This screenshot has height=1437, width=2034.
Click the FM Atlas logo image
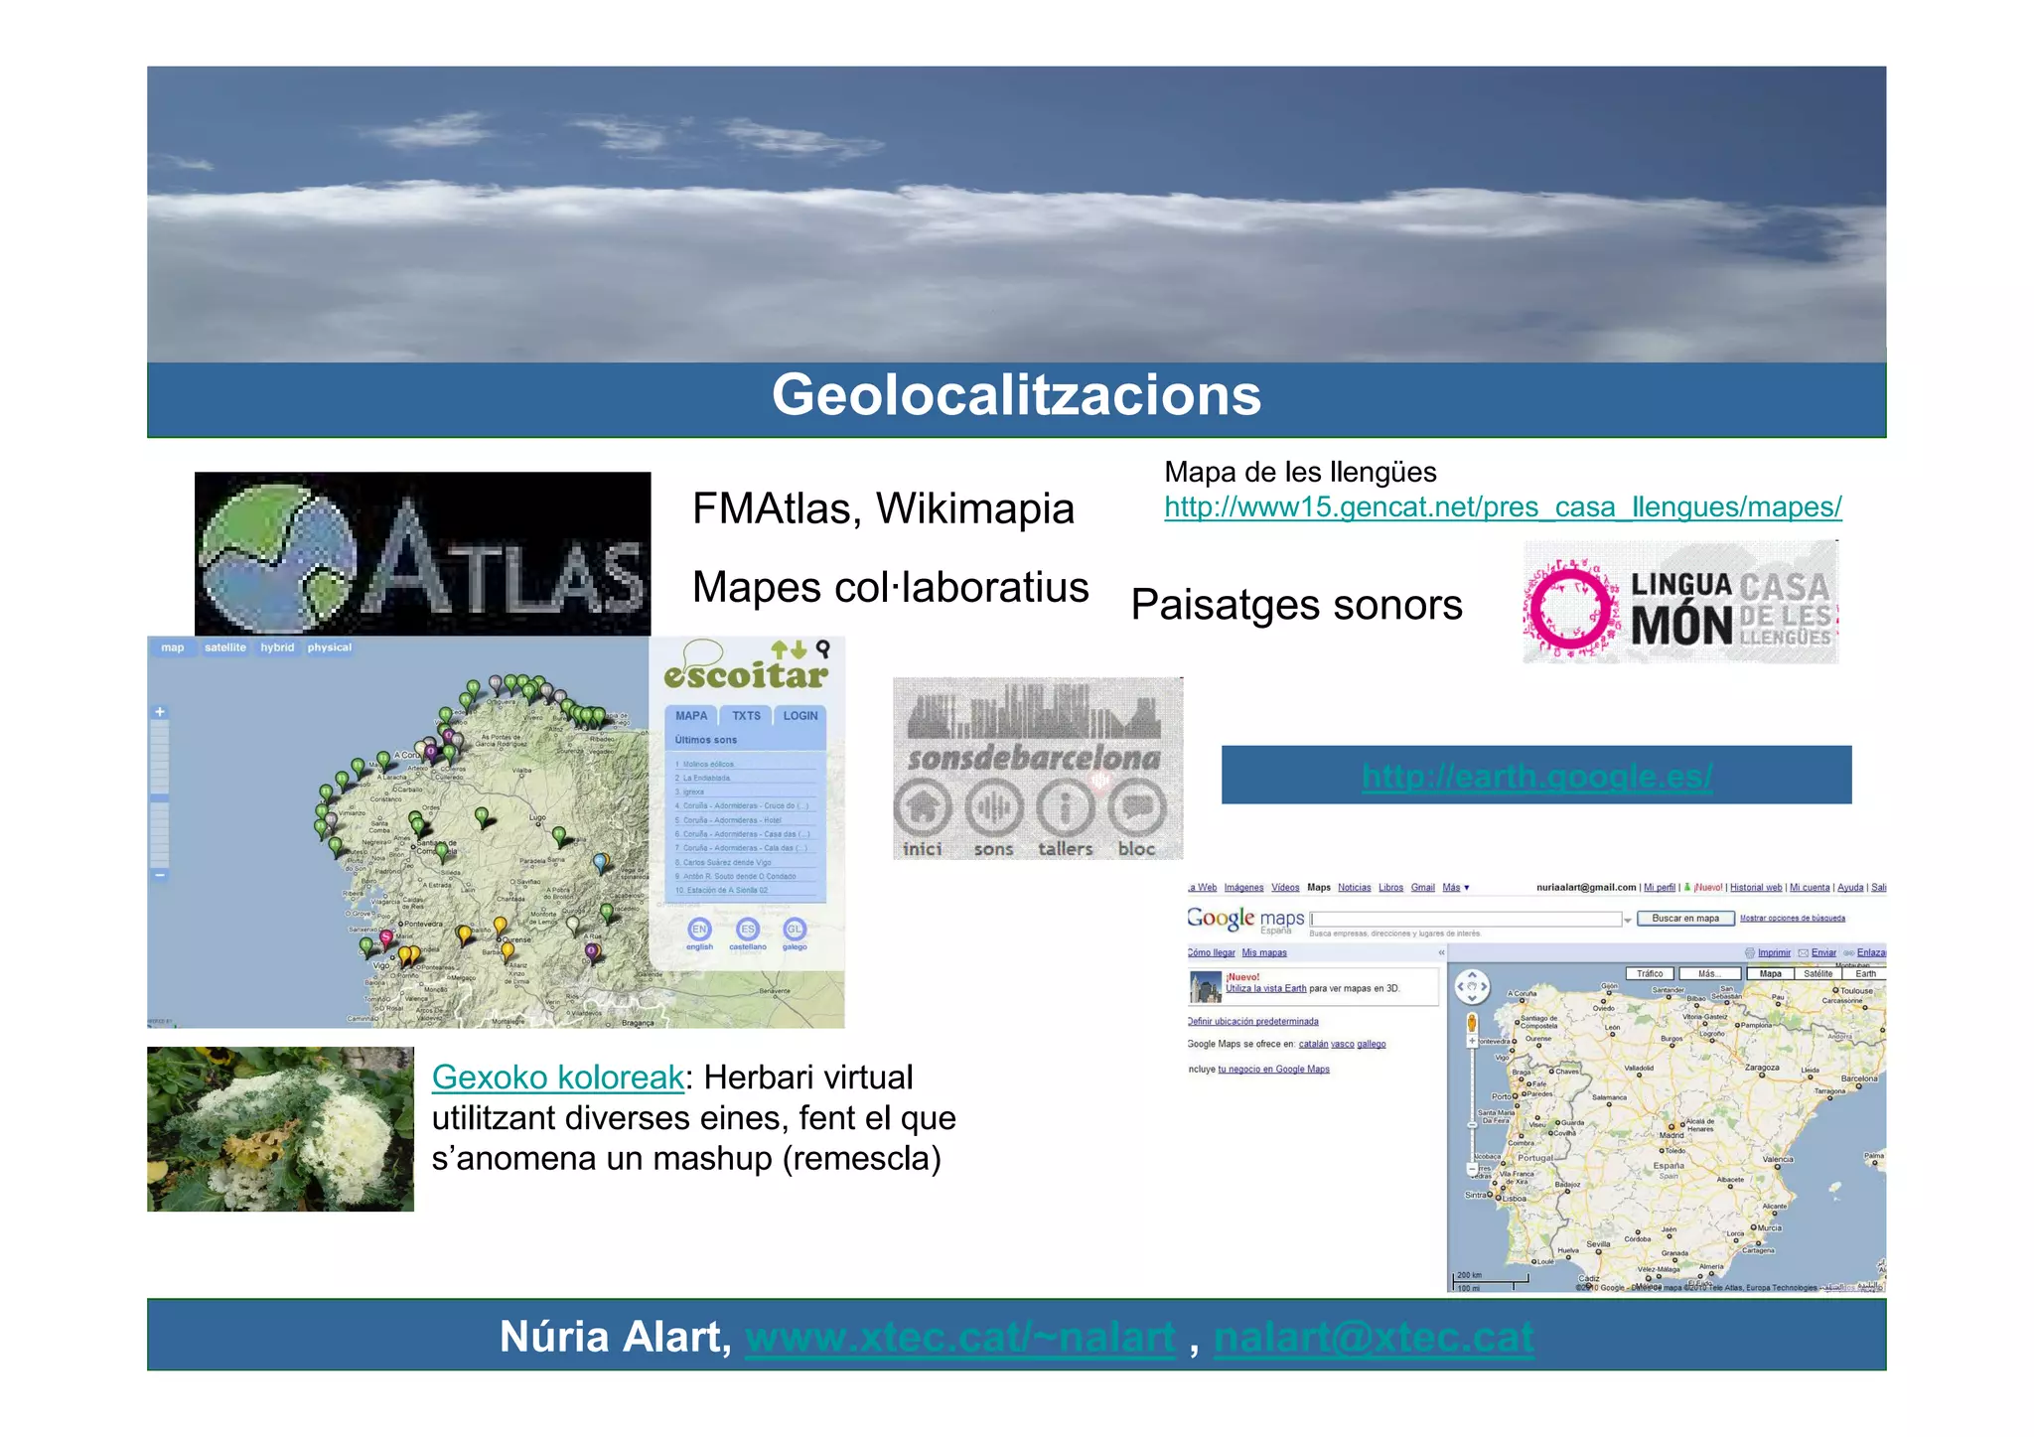click(423, 554)
